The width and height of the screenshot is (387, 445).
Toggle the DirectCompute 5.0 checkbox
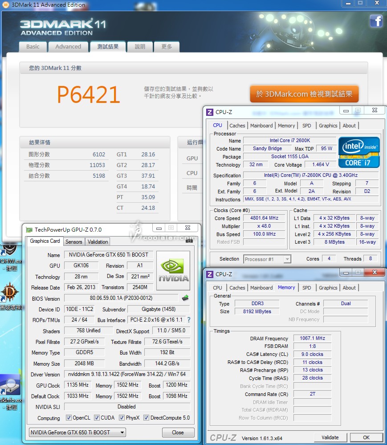pyautogui.click(x=147, y=417)
